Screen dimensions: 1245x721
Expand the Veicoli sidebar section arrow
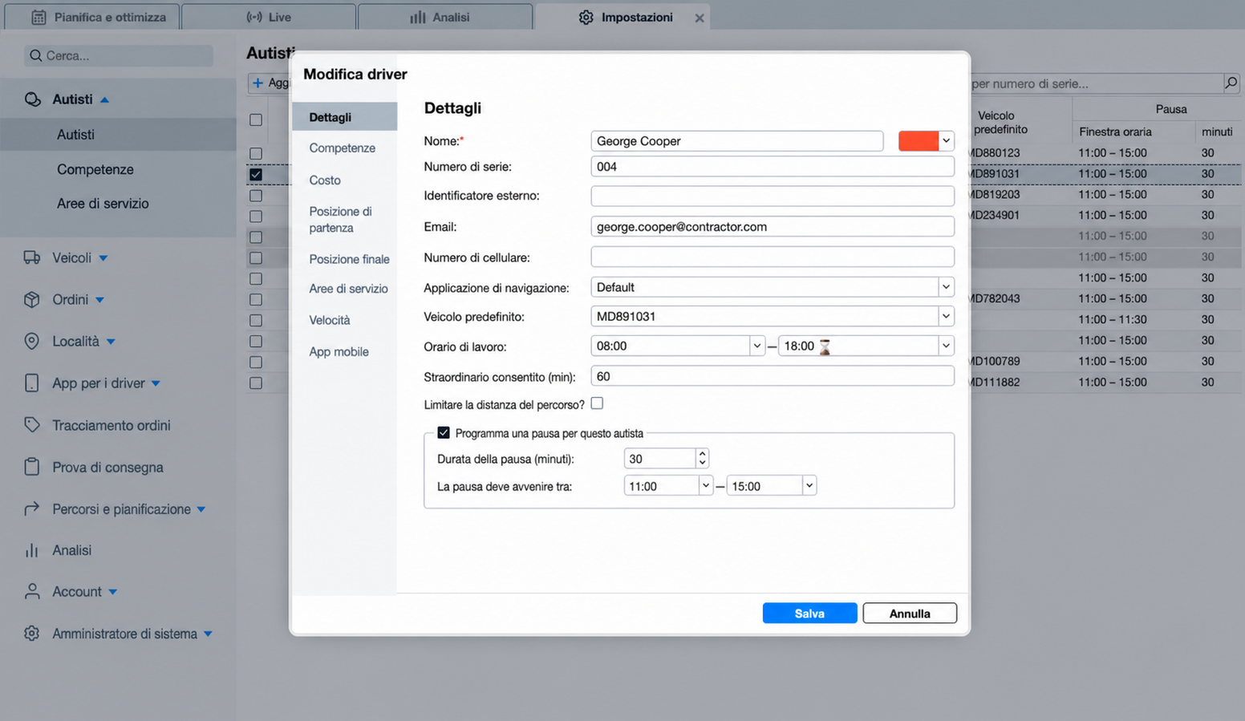(103, 258)
